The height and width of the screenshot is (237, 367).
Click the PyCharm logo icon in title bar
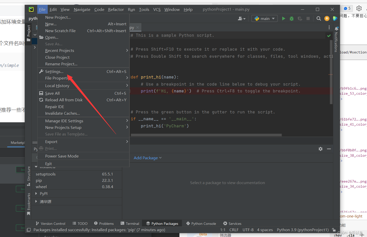31,9
